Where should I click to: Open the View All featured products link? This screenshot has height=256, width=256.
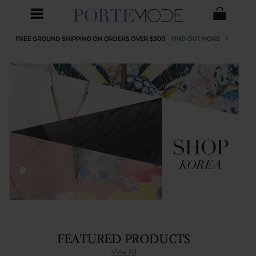tap(123, 252)
